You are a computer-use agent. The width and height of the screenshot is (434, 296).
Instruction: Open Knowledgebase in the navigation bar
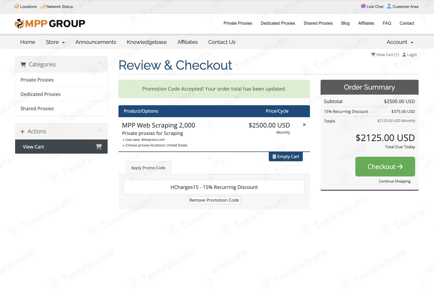pyautogui.click(x=147, y=42)
